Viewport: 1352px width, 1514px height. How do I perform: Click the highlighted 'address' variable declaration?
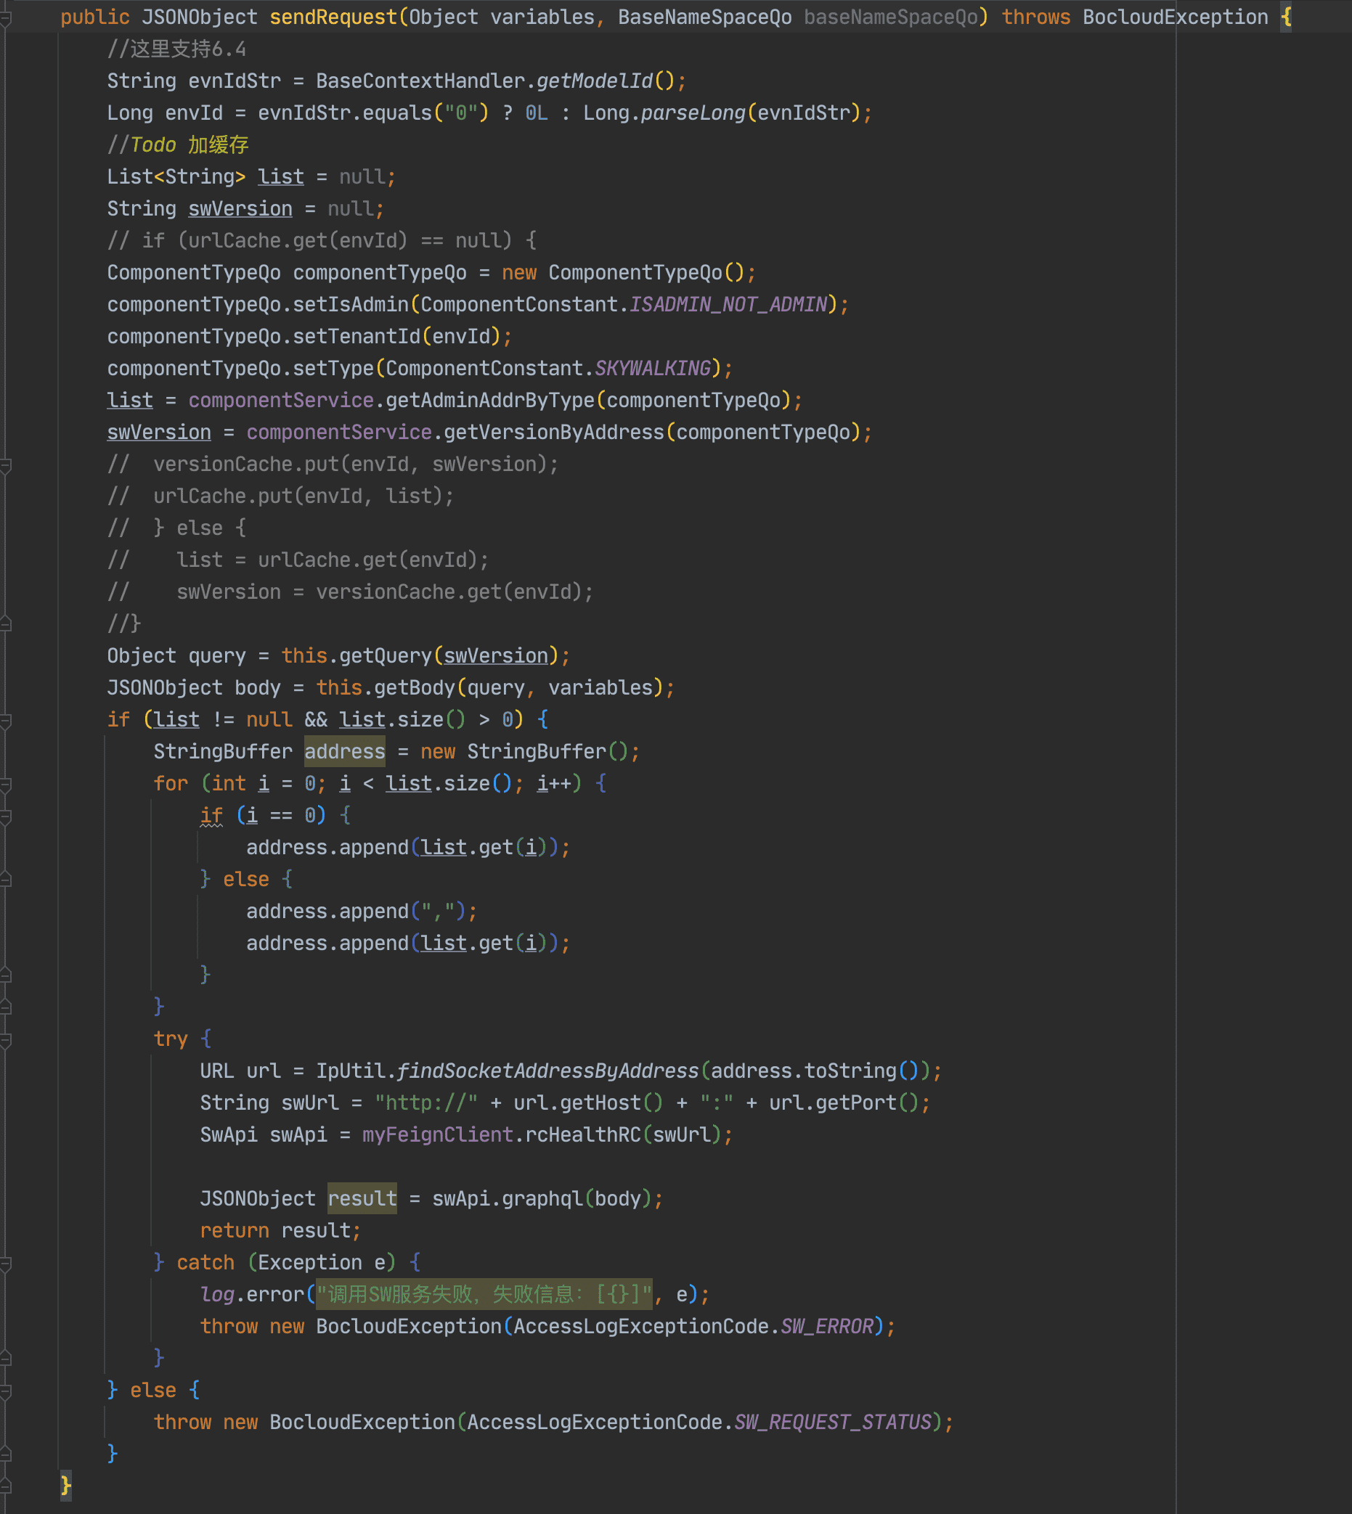[x=344, y=751]
